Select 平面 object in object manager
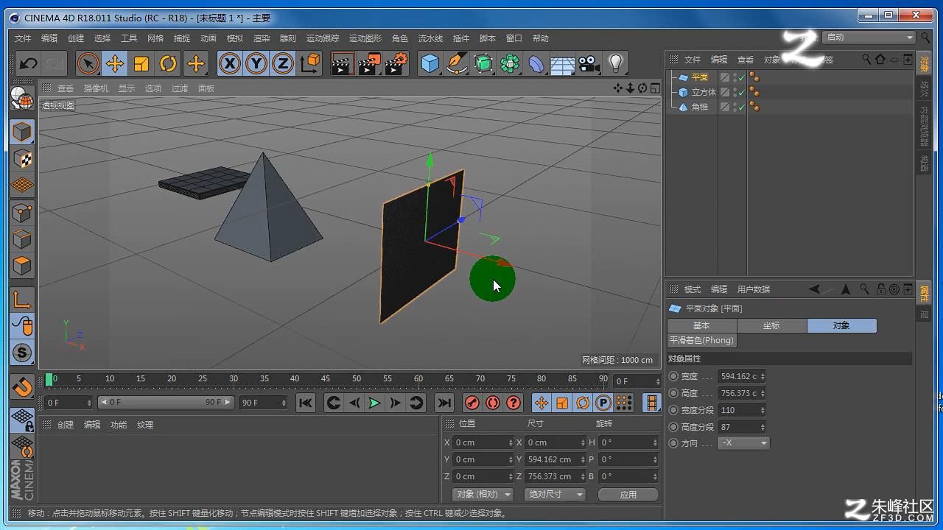Image resolution: width=943 pixels, height=530 pixels. pos(700,77)
